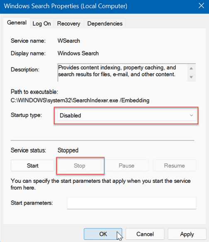Start the Windows Search service

33,166
